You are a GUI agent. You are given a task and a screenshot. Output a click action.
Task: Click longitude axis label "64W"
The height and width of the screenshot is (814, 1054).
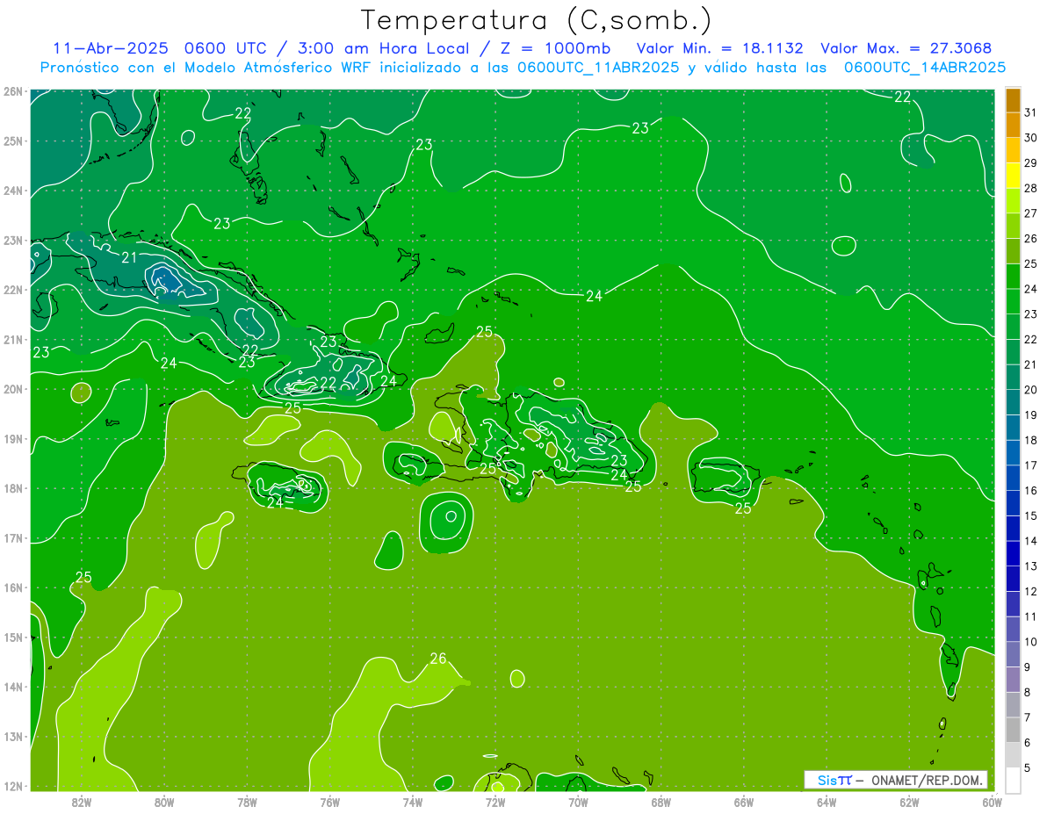826,802
